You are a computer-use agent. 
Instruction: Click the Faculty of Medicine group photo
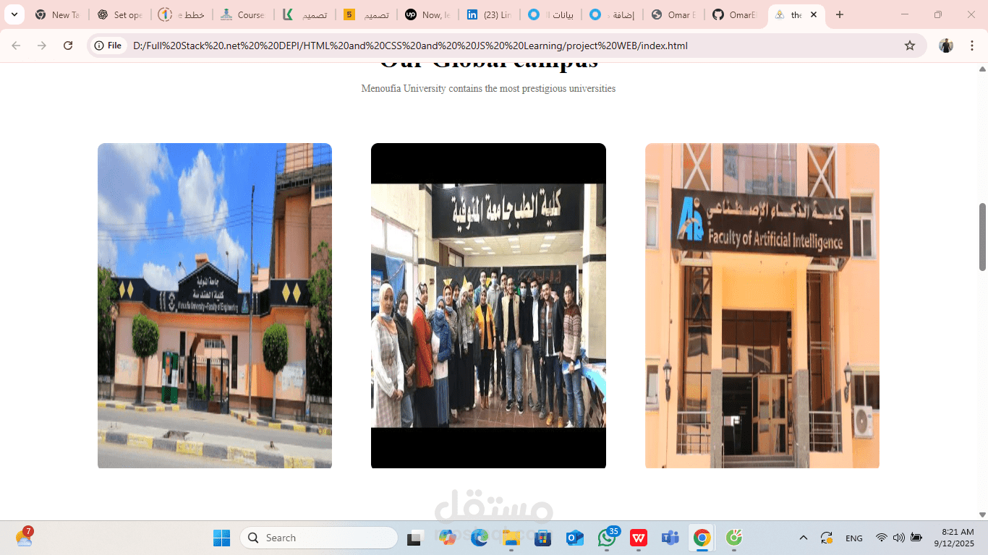click(x=488, y=306)
